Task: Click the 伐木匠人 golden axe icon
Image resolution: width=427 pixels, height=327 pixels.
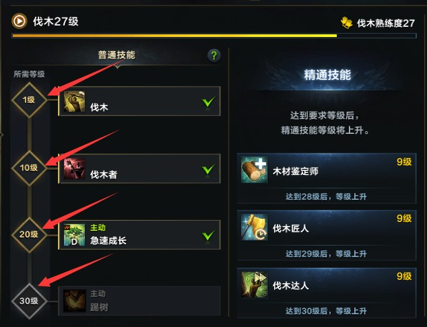Action: 254,227
